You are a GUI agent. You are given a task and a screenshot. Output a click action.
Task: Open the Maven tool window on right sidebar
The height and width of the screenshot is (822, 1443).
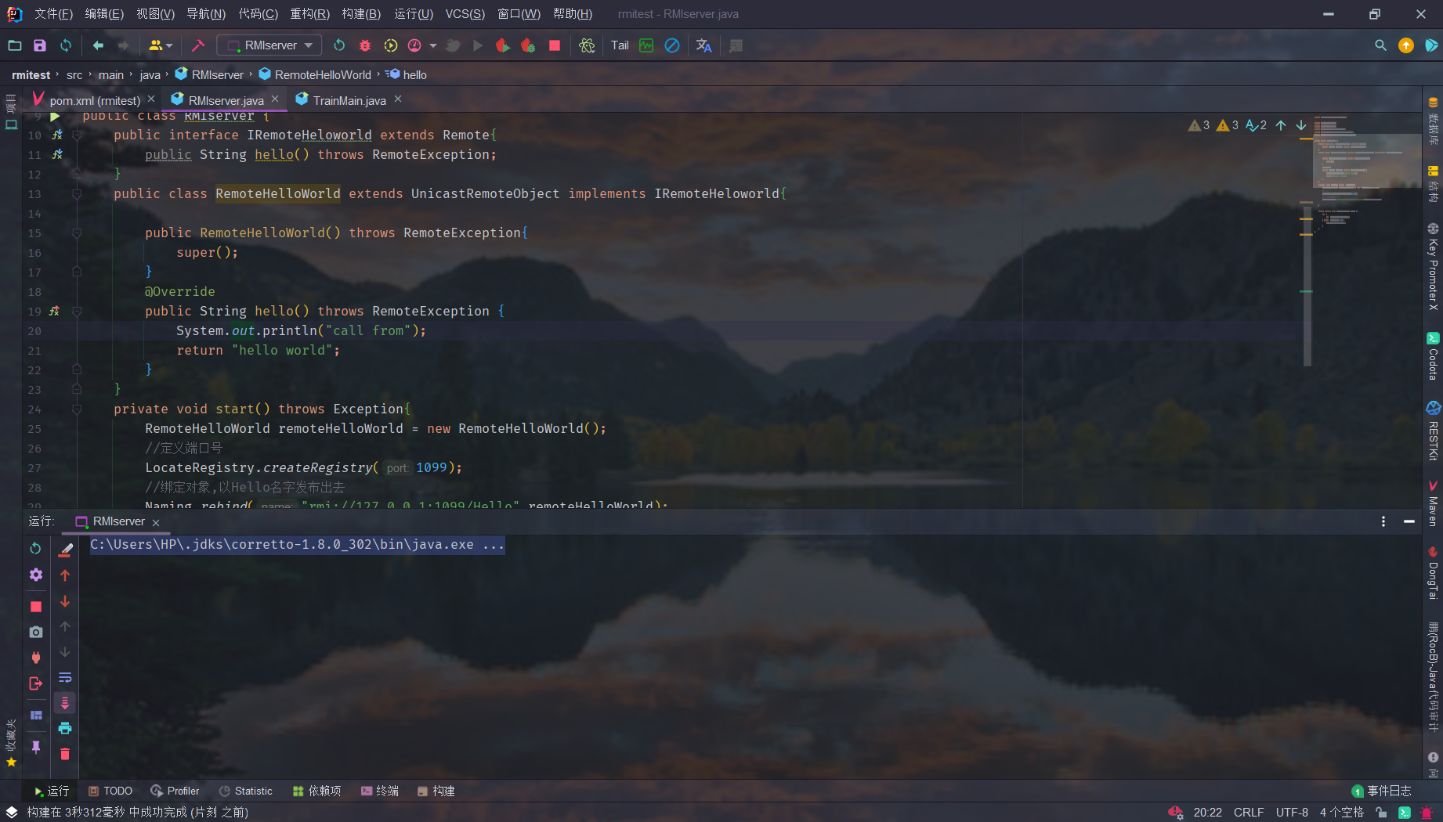(x=1433, y=503)
